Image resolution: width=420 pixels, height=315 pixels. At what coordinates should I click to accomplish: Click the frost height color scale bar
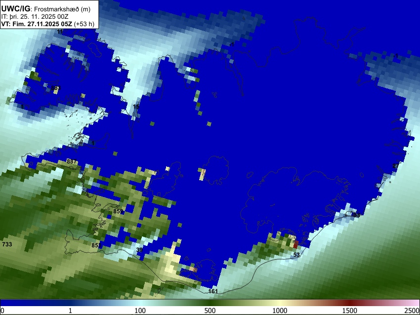pos(210,303)
